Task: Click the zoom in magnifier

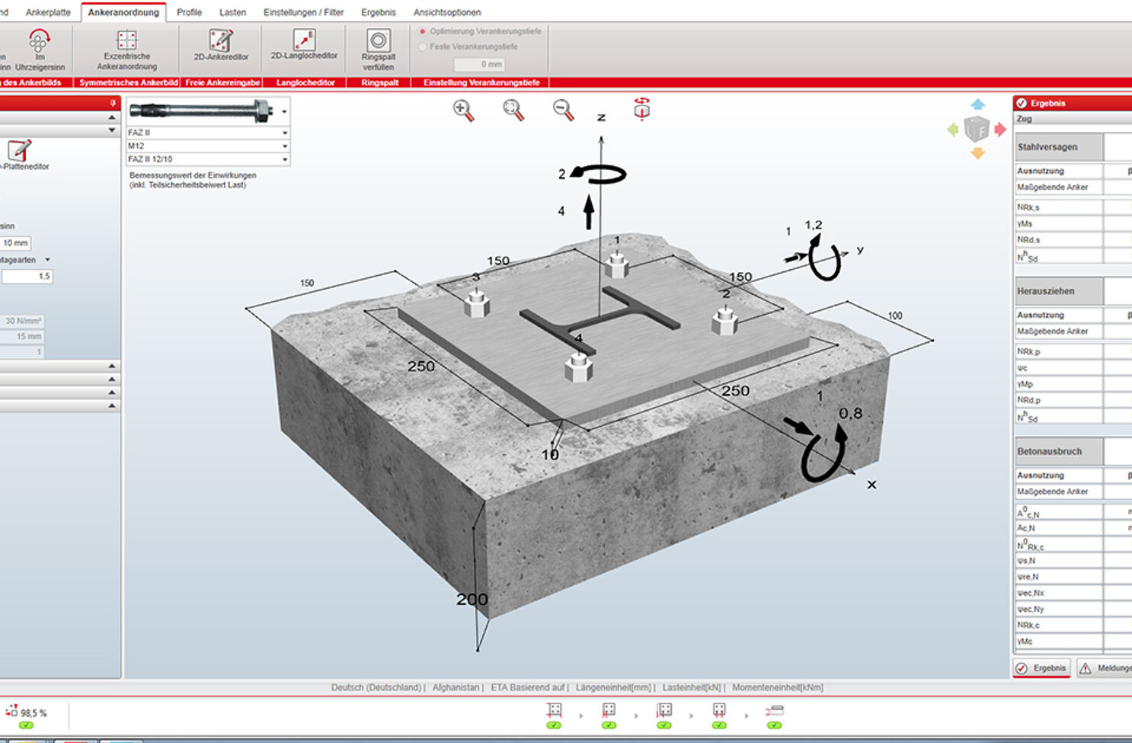Action: (463, 110)
